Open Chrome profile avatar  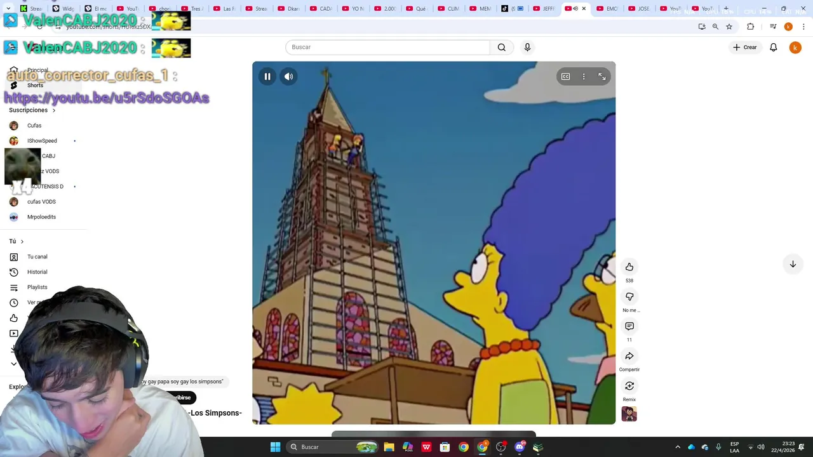pyautogui.click(x=788, y=27)
